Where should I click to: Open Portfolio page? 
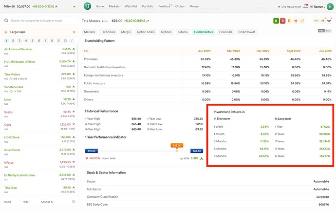(148, 6)
